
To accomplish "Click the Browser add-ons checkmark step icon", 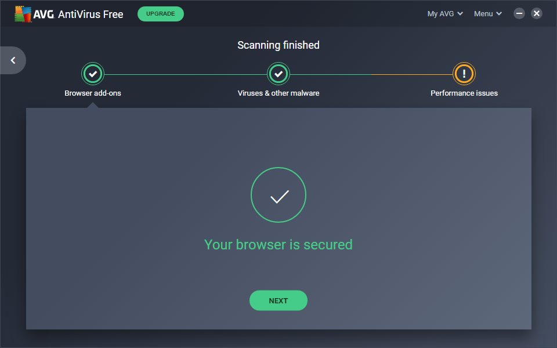I will [x=93, y=74].
